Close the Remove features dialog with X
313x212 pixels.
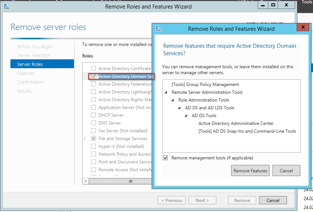pyautogui.click(x=303, y=28)
